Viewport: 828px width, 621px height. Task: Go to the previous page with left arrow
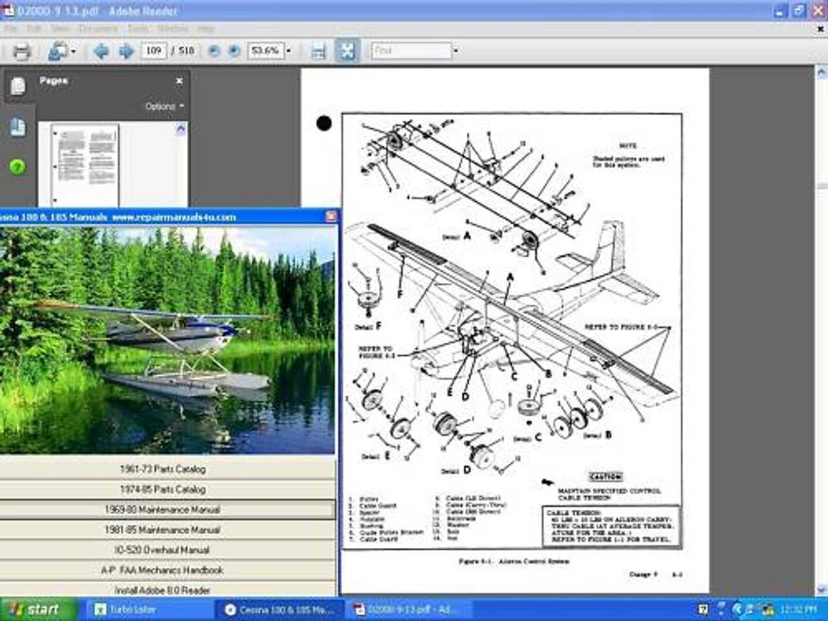(x=100, y=51)
